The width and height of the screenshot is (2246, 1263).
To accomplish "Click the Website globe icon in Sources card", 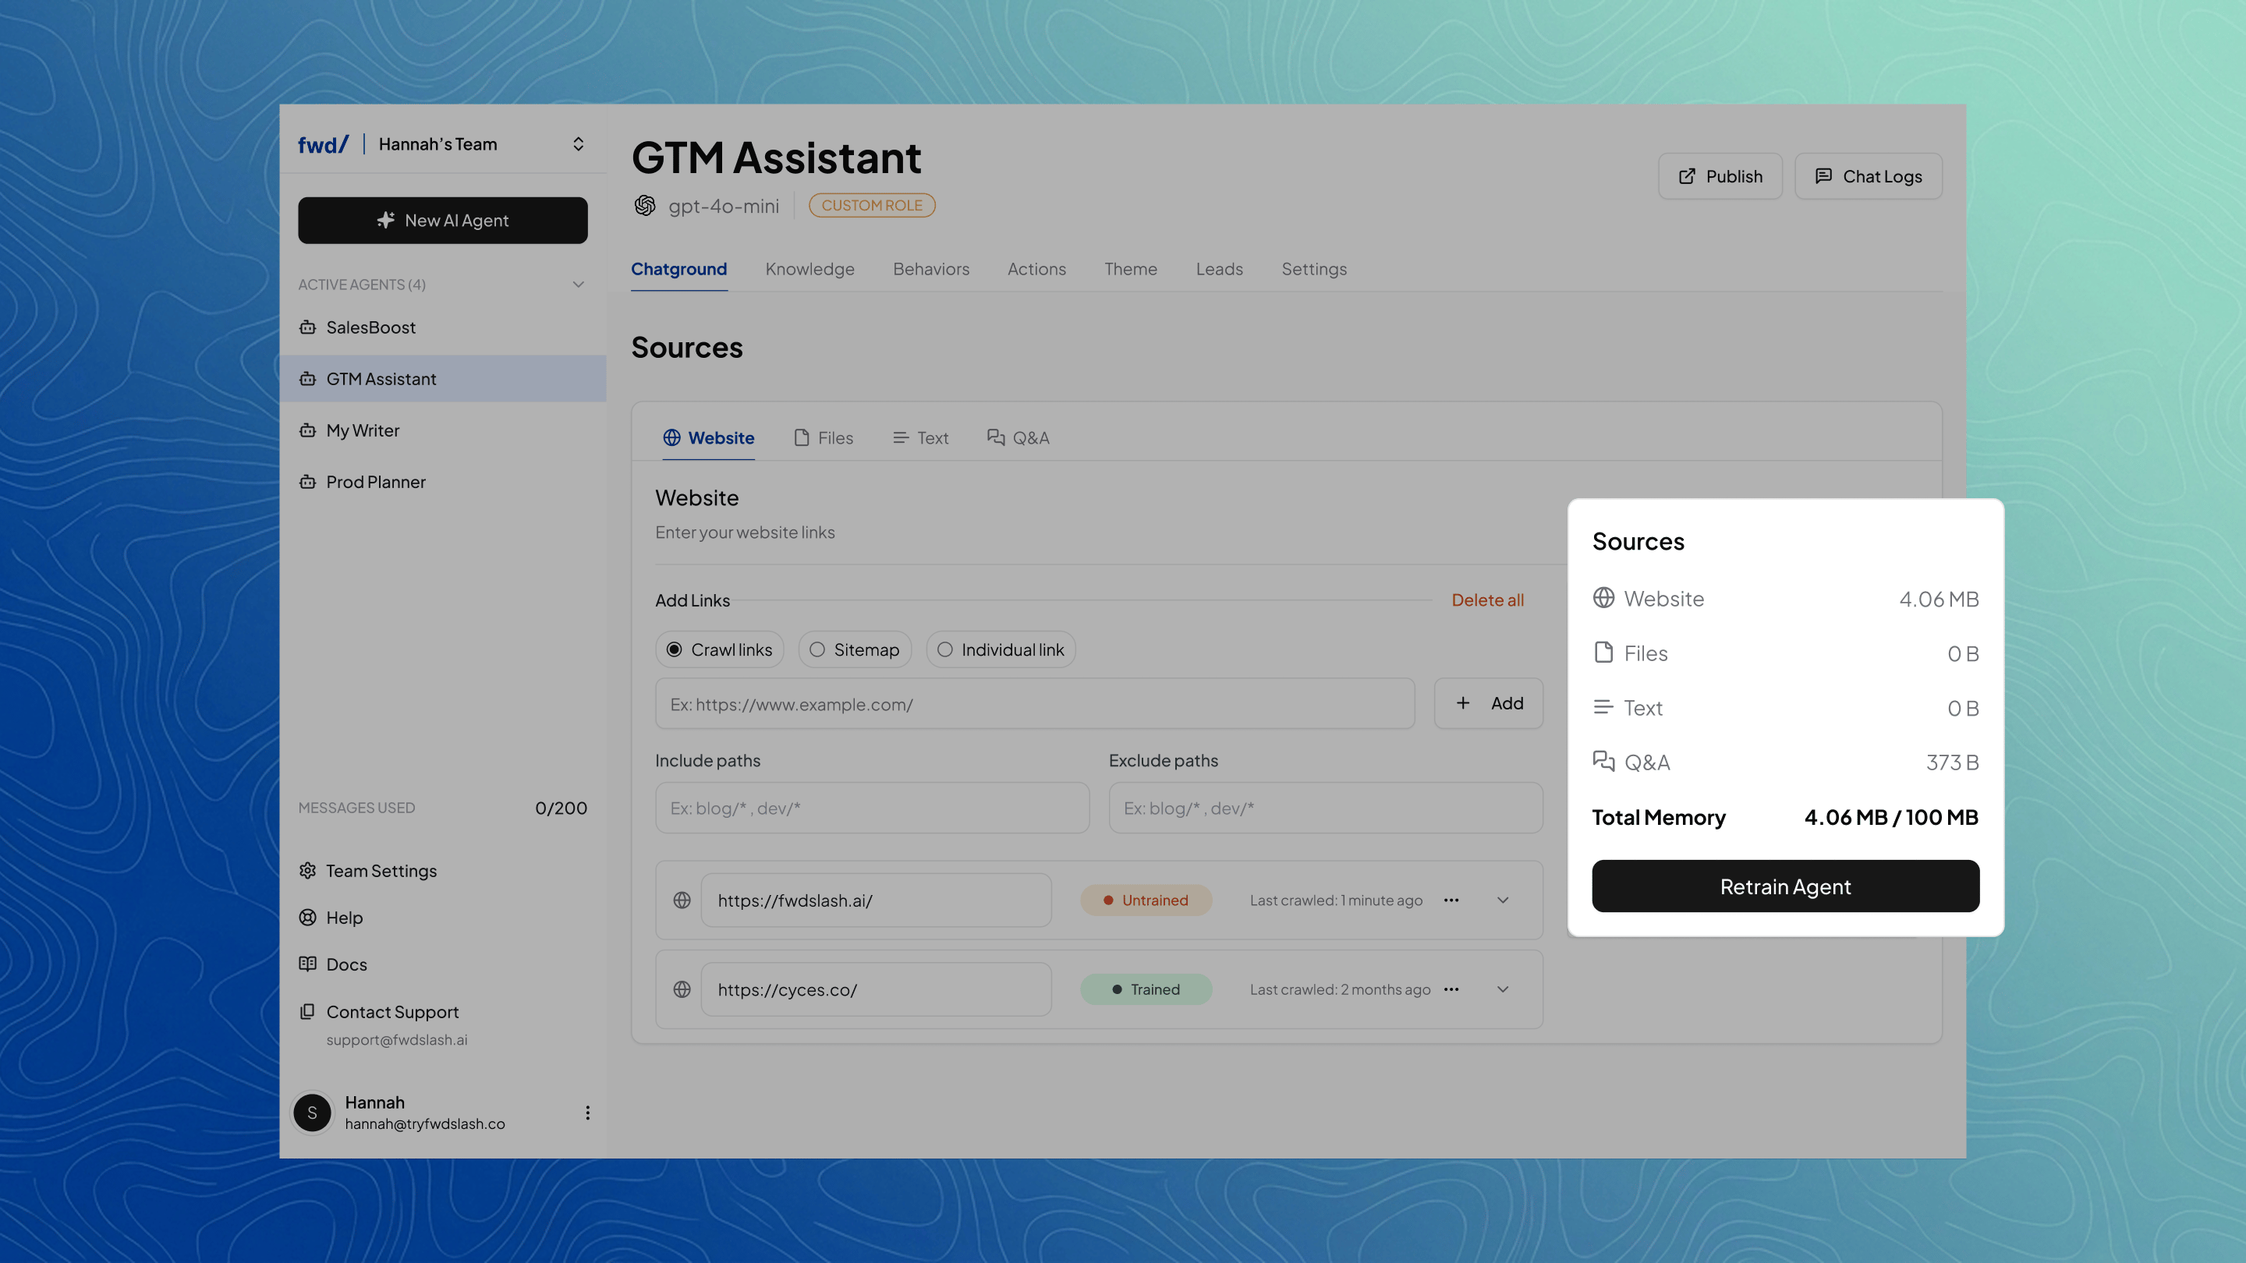I will point(1603,598).
